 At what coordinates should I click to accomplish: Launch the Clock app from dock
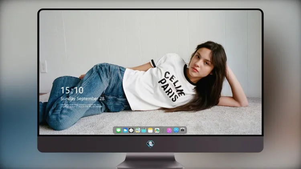tap(131, 130)
